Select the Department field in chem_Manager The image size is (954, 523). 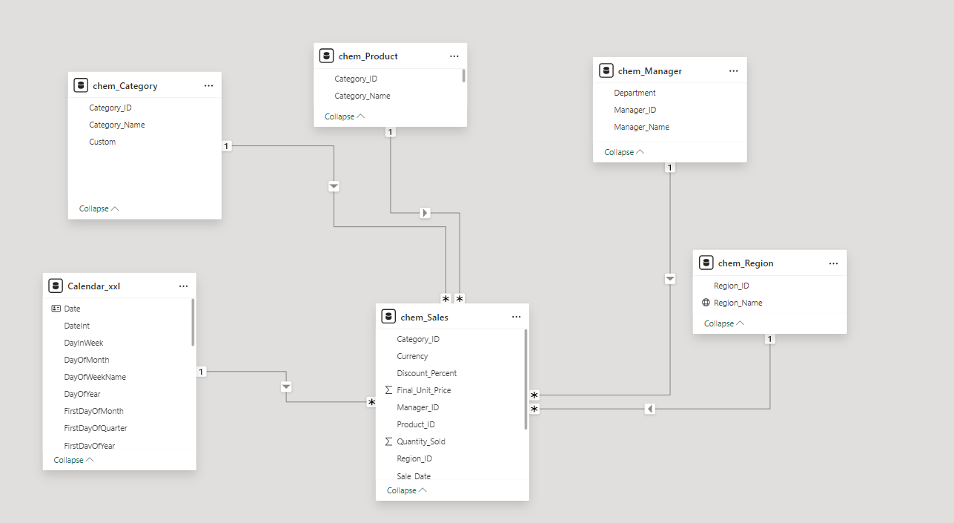coord(635,93)
